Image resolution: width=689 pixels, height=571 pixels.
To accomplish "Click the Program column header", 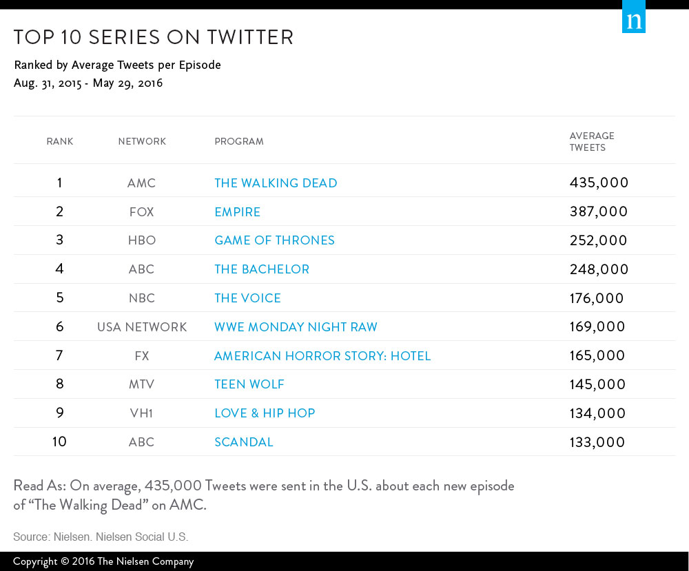I will point(239,141).
